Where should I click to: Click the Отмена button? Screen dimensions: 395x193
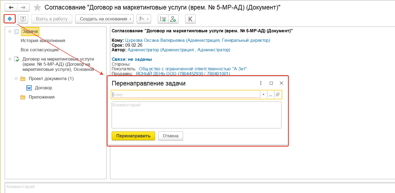[x=171, y=136]
